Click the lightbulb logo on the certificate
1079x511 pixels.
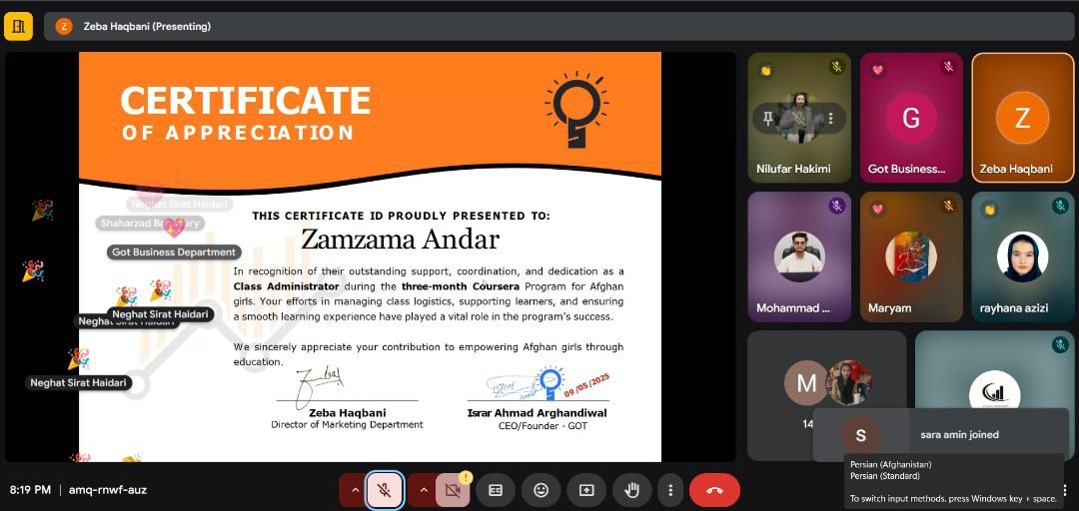pos(576,110)
